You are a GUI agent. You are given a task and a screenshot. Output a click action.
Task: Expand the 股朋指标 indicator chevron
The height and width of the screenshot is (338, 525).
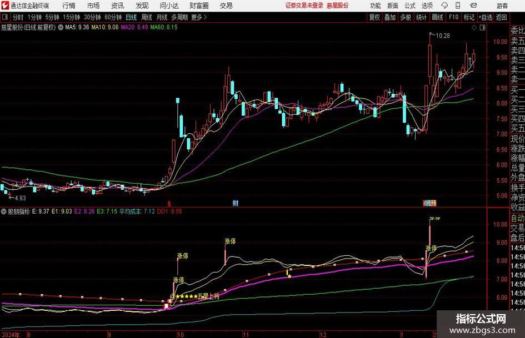(x=4, y=211)
